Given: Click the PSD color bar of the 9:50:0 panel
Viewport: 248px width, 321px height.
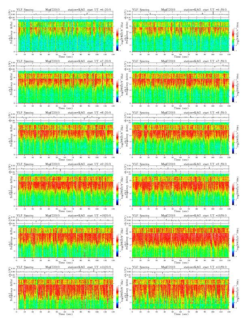Looking at the screenshot, I should pos(233,194).
